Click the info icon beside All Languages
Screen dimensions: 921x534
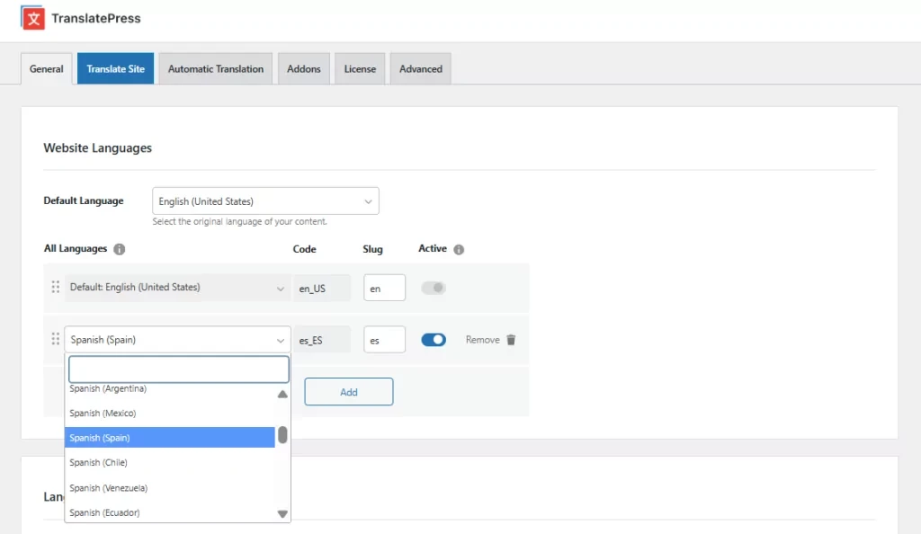point(120,249)
